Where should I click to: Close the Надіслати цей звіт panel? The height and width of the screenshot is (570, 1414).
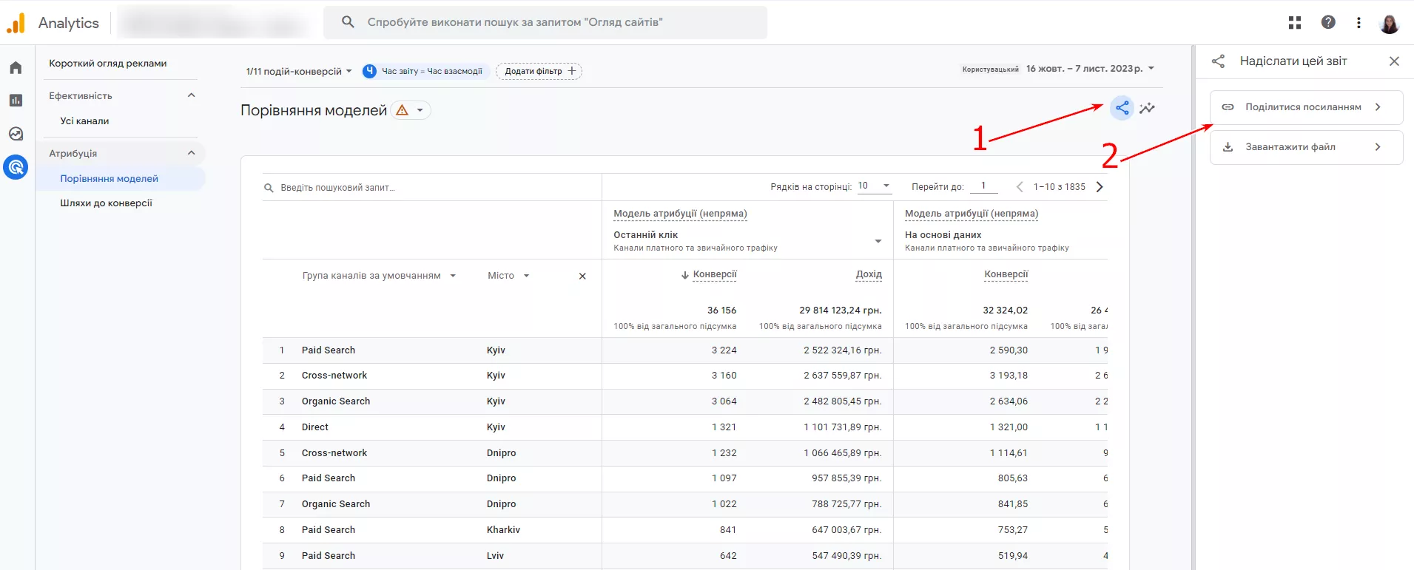1394,61
